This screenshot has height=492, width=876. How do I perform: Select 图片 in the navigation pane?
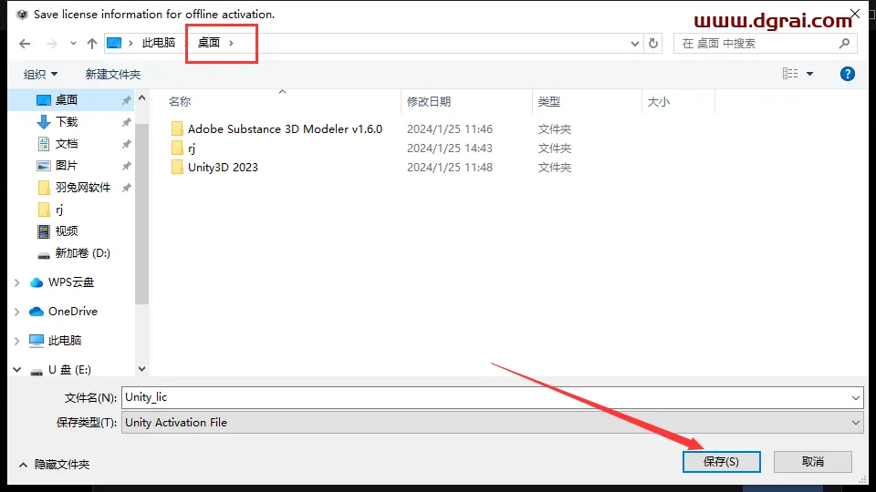point(67,166)
